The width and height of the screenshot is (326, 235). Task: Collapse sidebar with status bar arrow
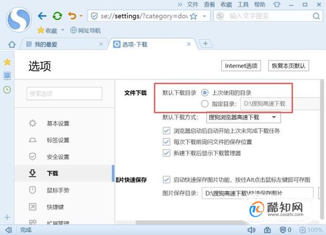[x=9, y=230]
